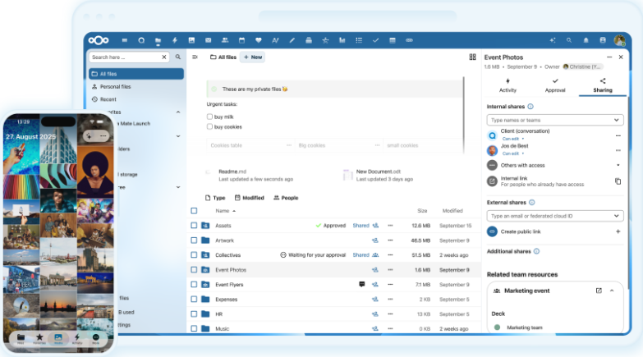The image size is (643, 357).
Task: Open the Deck stack icon in top bar
Action: tap(309, 40)
